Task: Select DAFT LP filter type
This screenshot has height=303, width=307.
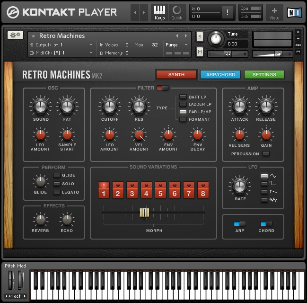Action: point(183,97)
